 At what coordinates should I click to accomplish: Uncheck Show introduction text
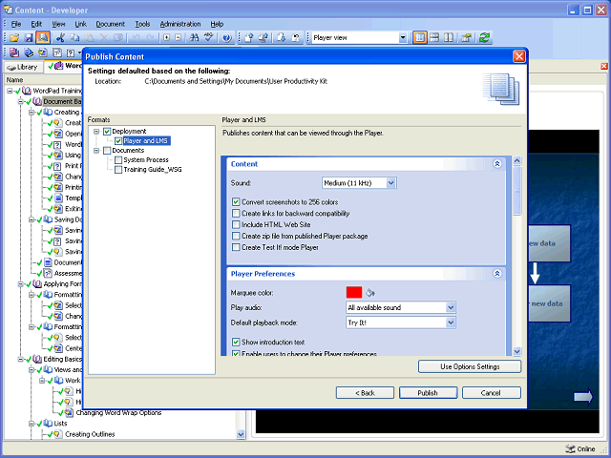click(236, 343)
